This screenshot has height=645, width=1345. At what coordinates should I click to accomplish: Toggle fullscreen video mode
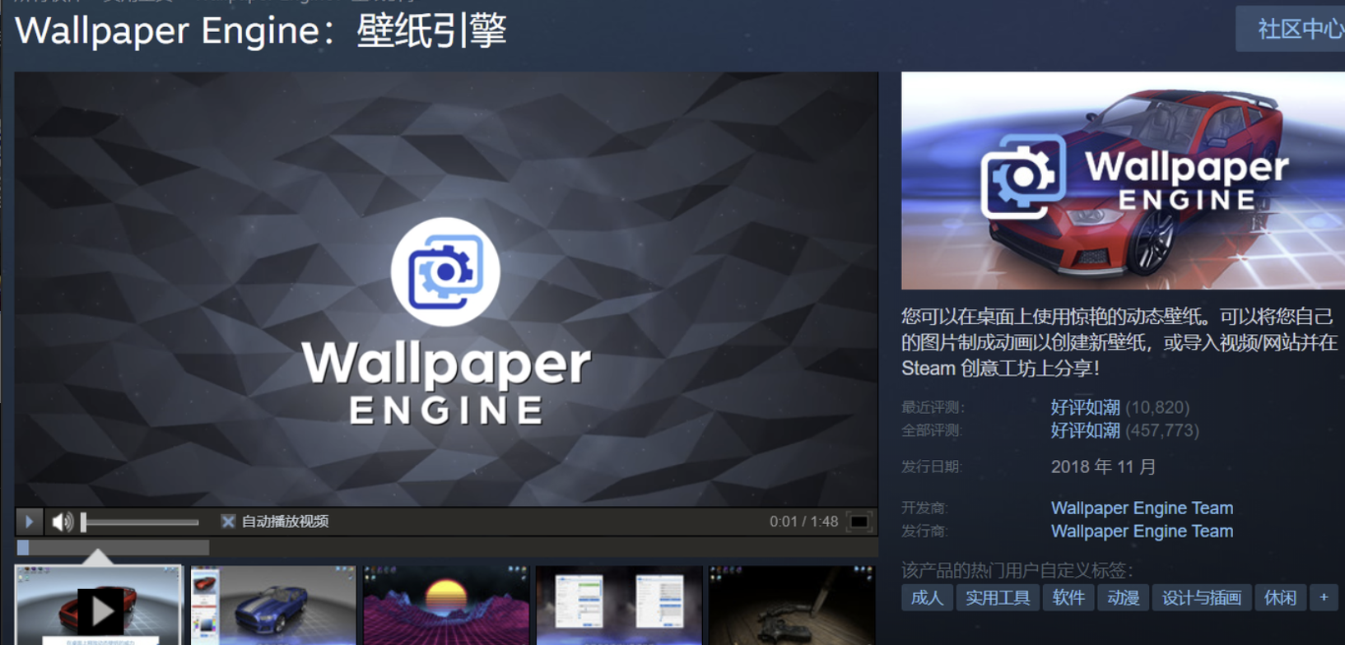pyautogui.click(x=859, y=522)
